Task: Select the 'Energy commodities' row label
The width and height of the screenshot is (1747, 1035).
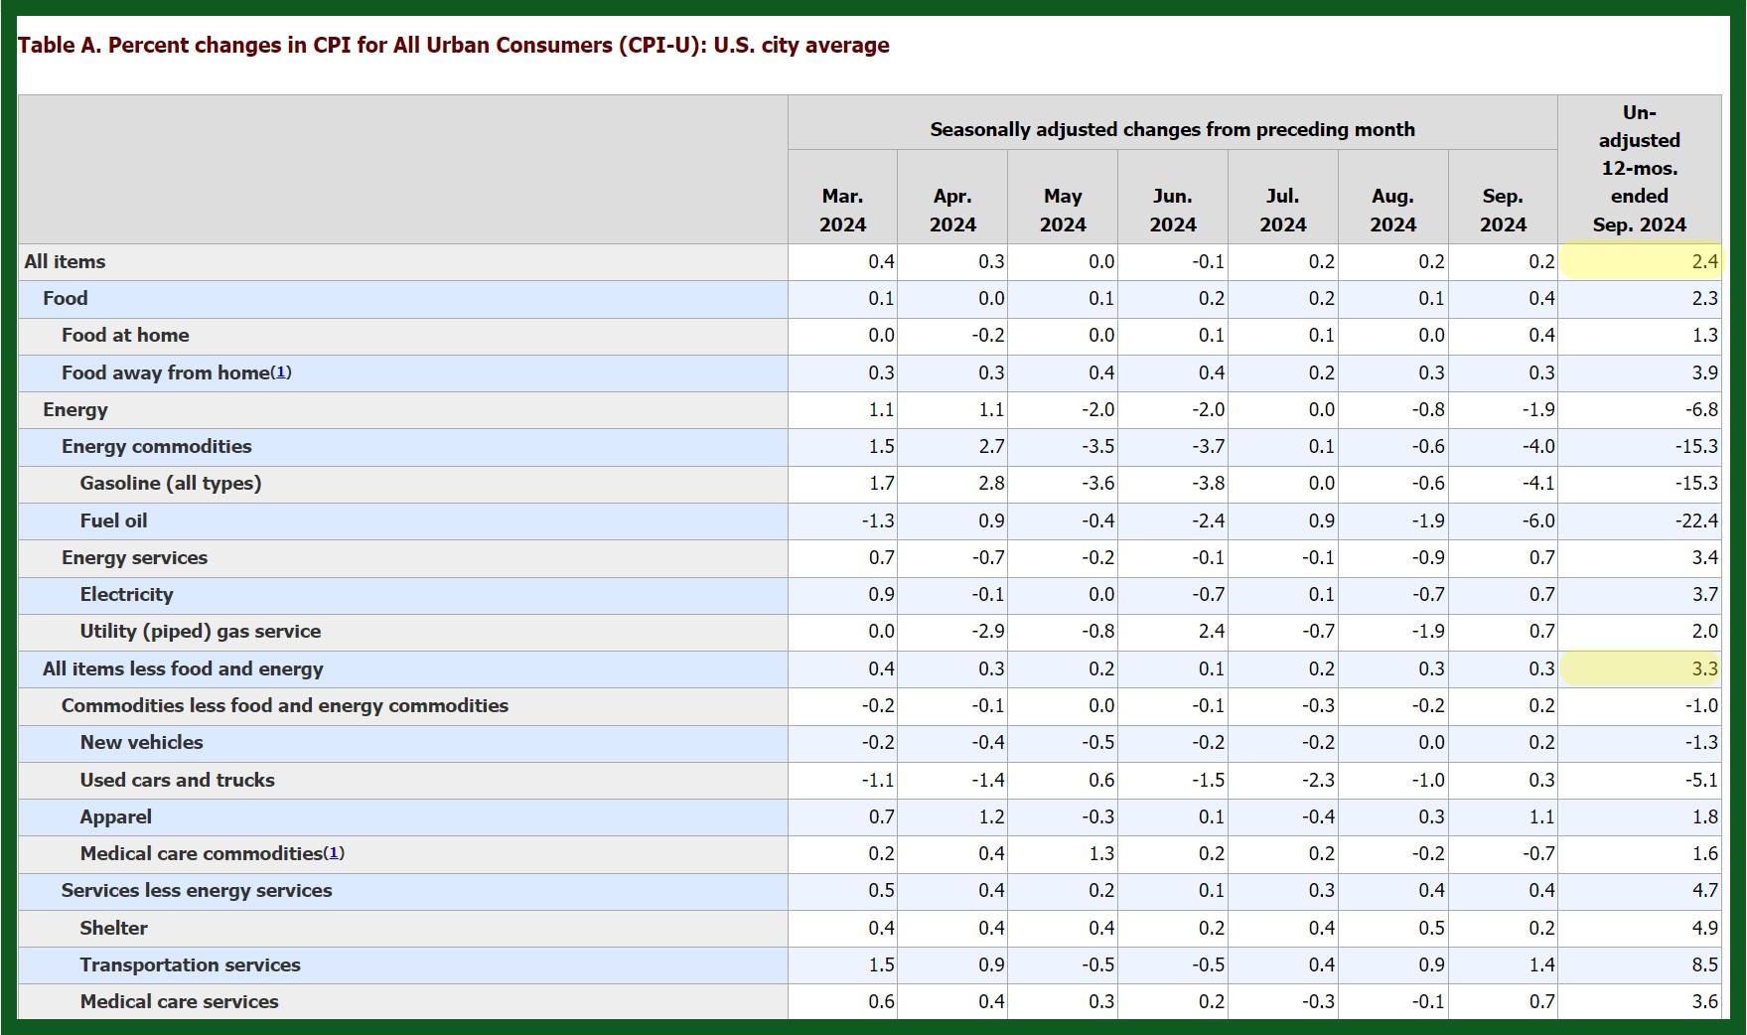Action: click(x=157, y=446)
